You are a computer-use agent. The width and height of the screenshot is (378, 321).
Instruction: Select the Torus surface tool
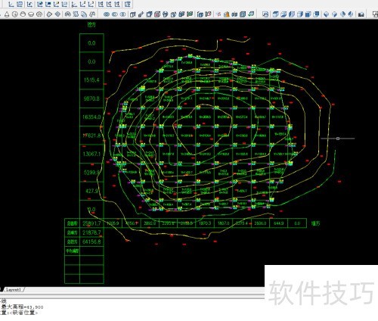39,14
